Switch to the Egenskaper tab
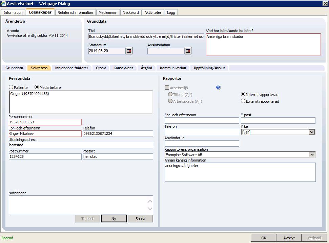 point(40,12)
